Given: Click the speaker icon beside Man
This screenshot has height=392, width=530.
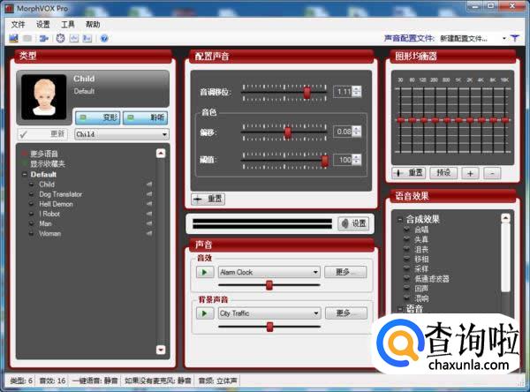Looking at the screenshot, I should pyautogui.click(x=149, y=223).
